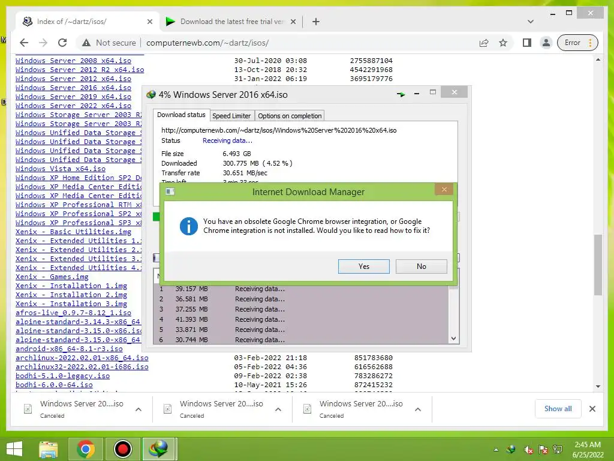Click first canceled download file icon
614x461 pixels.
tap(28, 409)
